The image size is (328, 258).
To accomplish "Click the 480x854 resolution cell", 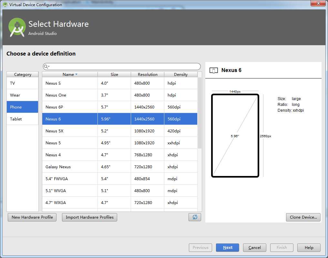I will [148, 179].
